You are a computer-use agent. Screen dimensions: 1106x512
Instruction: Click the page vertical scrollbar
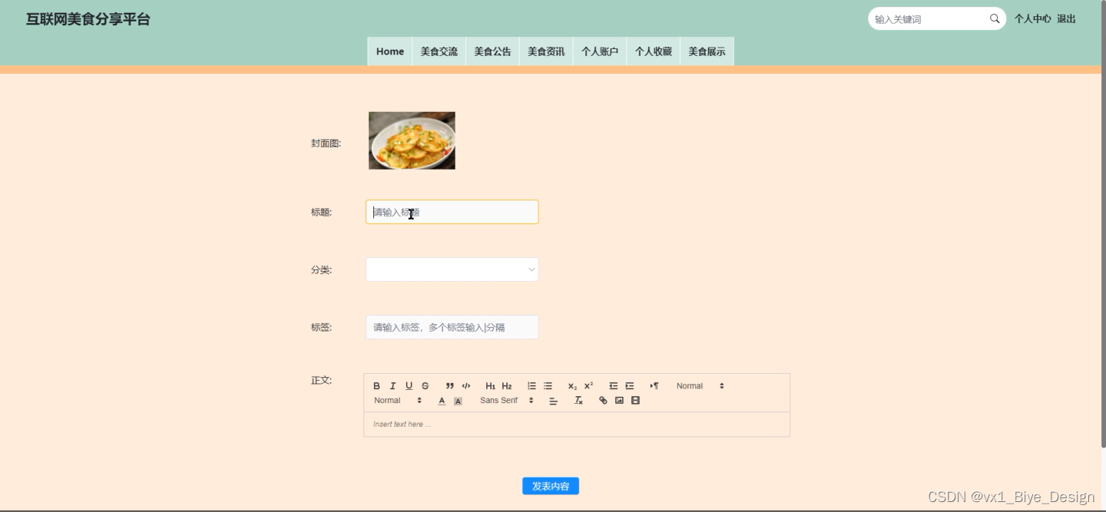pyautogui.click(x=1104, y=224)
